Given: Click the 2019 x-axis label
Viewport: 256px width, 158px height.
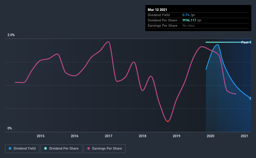Looking at the screenshot, I should [176, 136].
